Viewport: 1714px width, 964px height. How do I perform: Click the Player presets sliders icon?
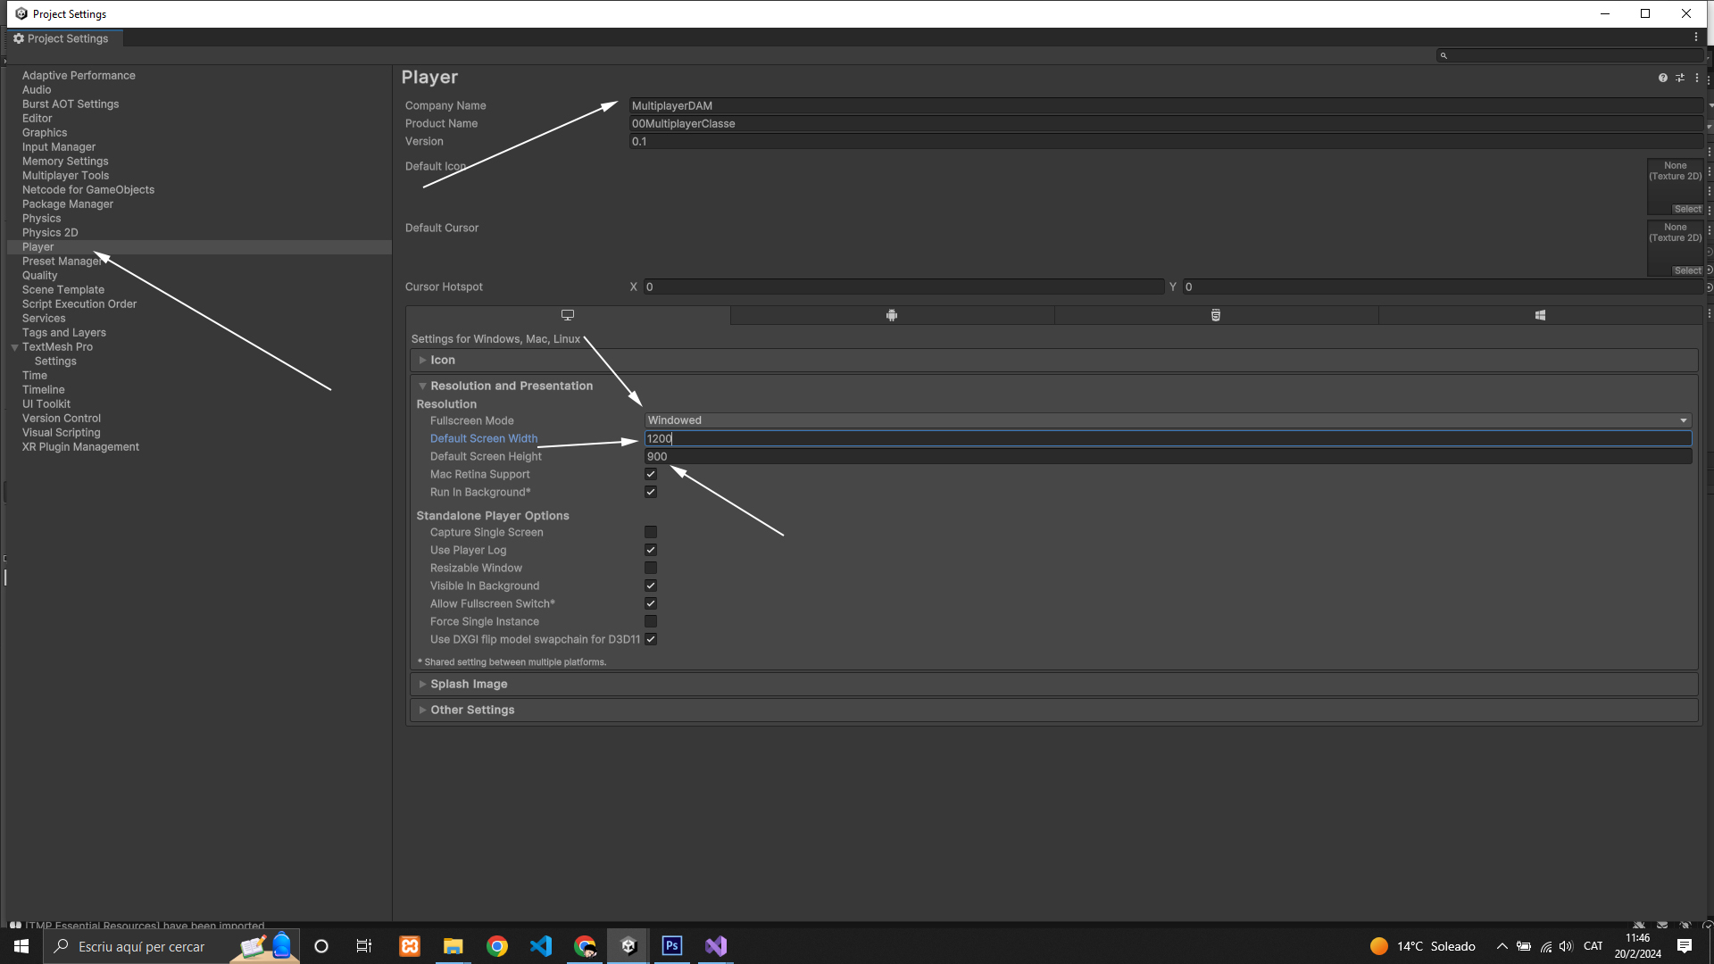pos(1680,78)
